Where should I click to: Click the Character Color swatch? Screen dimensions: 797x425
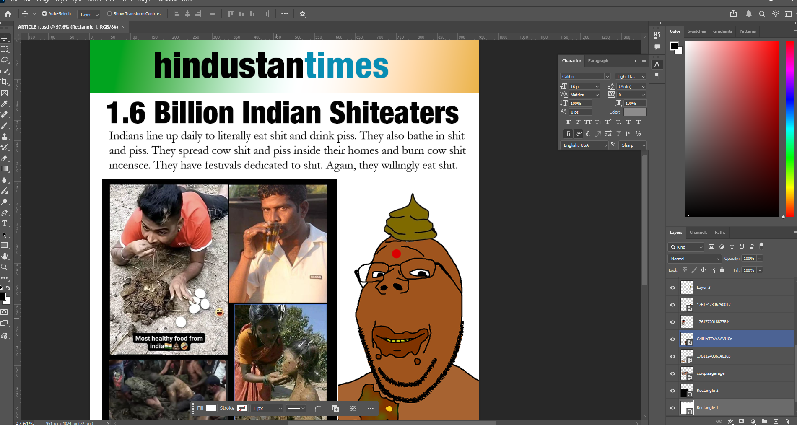(635, 112)
